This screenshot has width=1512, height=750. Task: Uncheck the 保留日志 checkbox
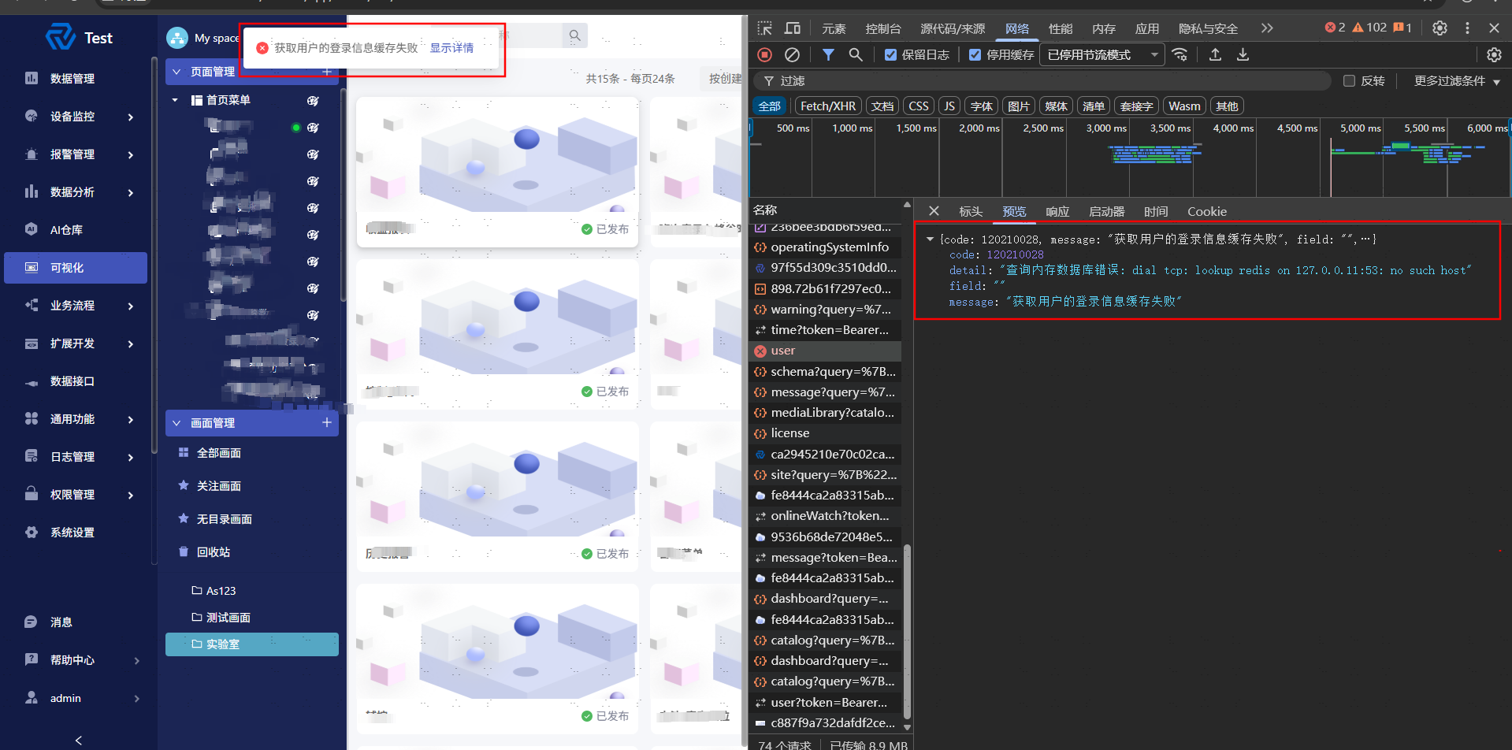coord(890,54)
